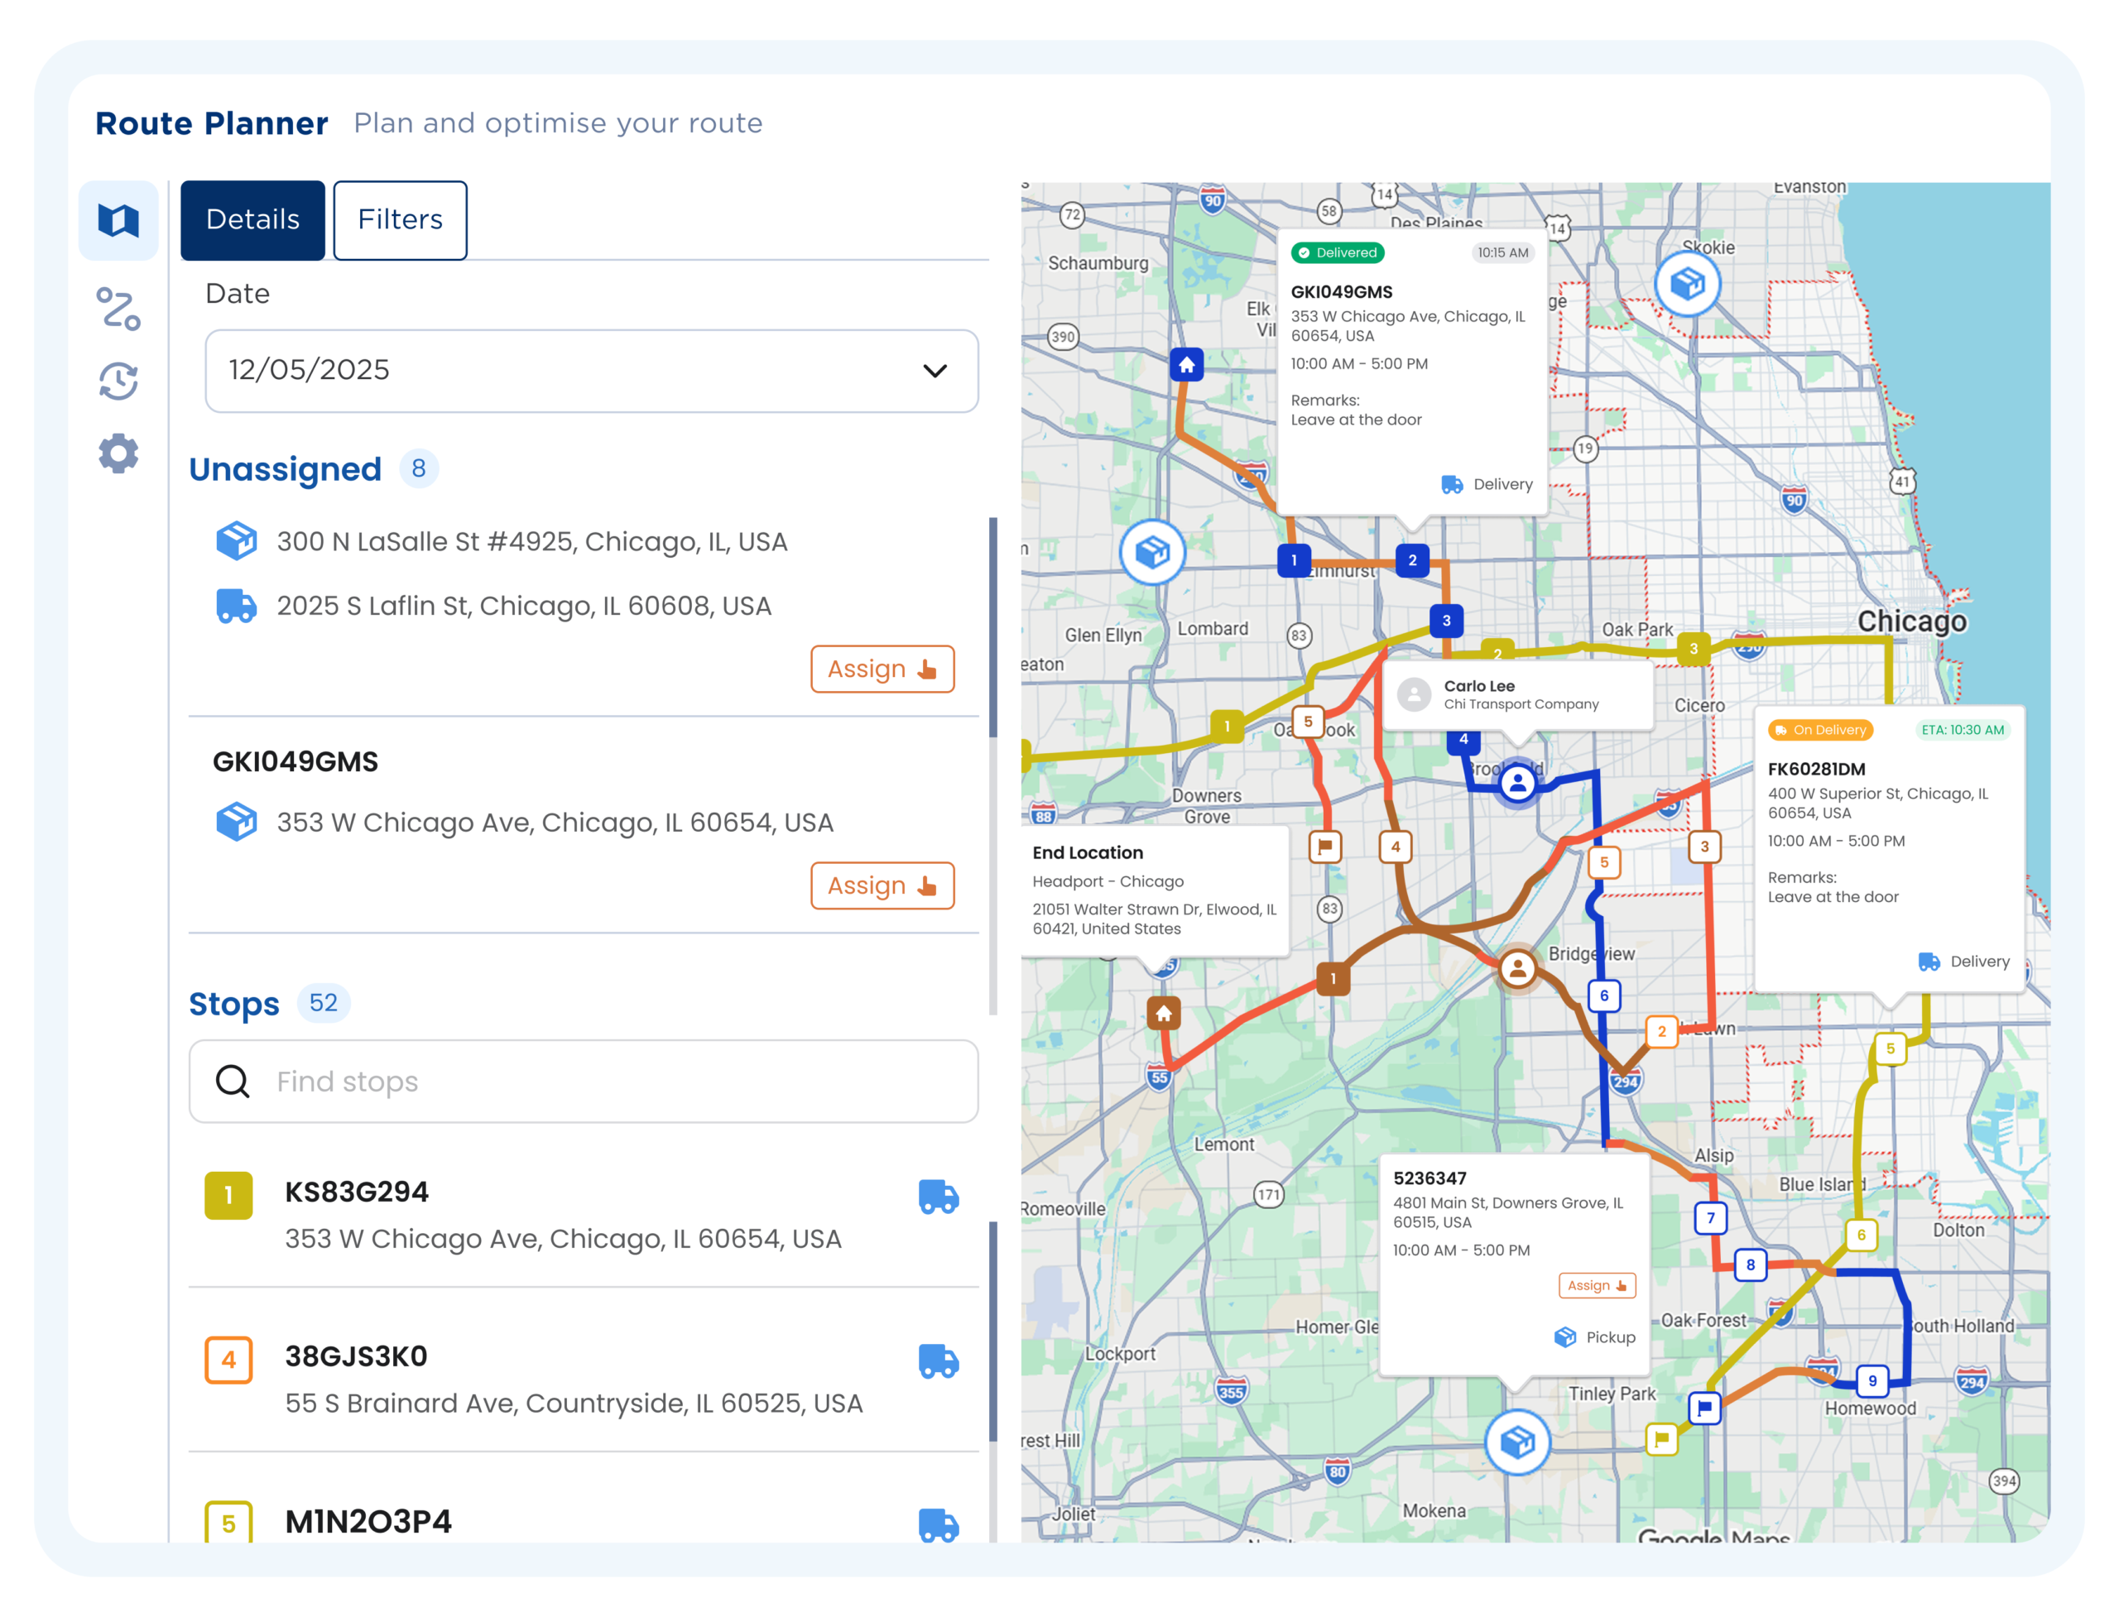
Task: Assign the GKI049GMS unassigned order
Action: tap(882, 885)
